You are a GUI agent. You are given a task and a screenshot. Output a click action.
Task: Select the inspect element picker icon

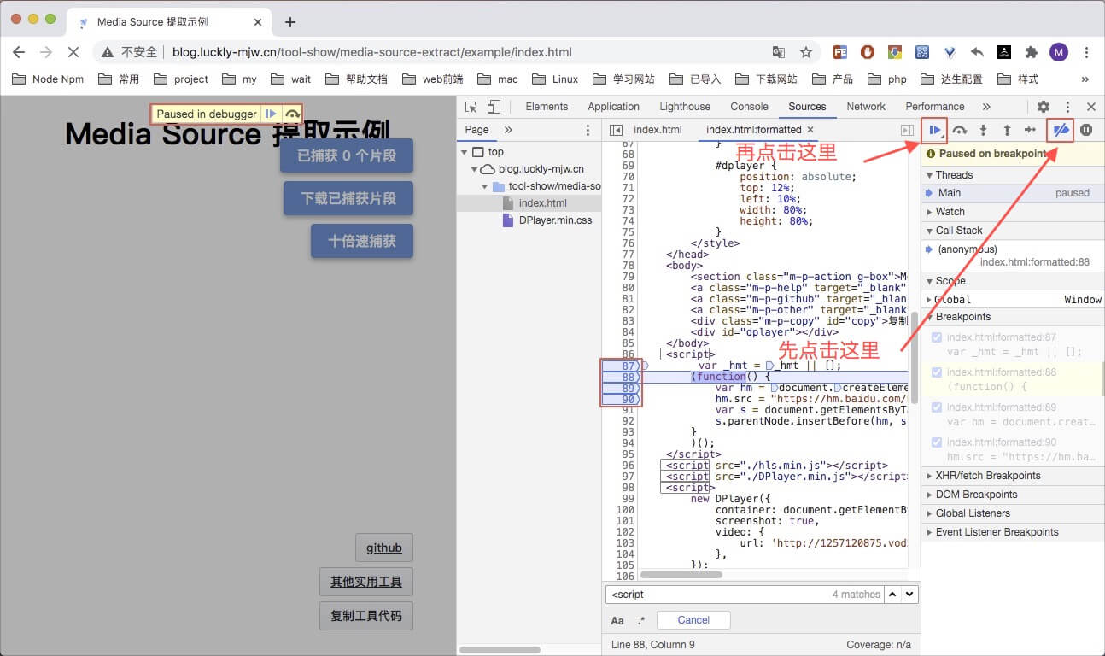click(x=471, y=107)
